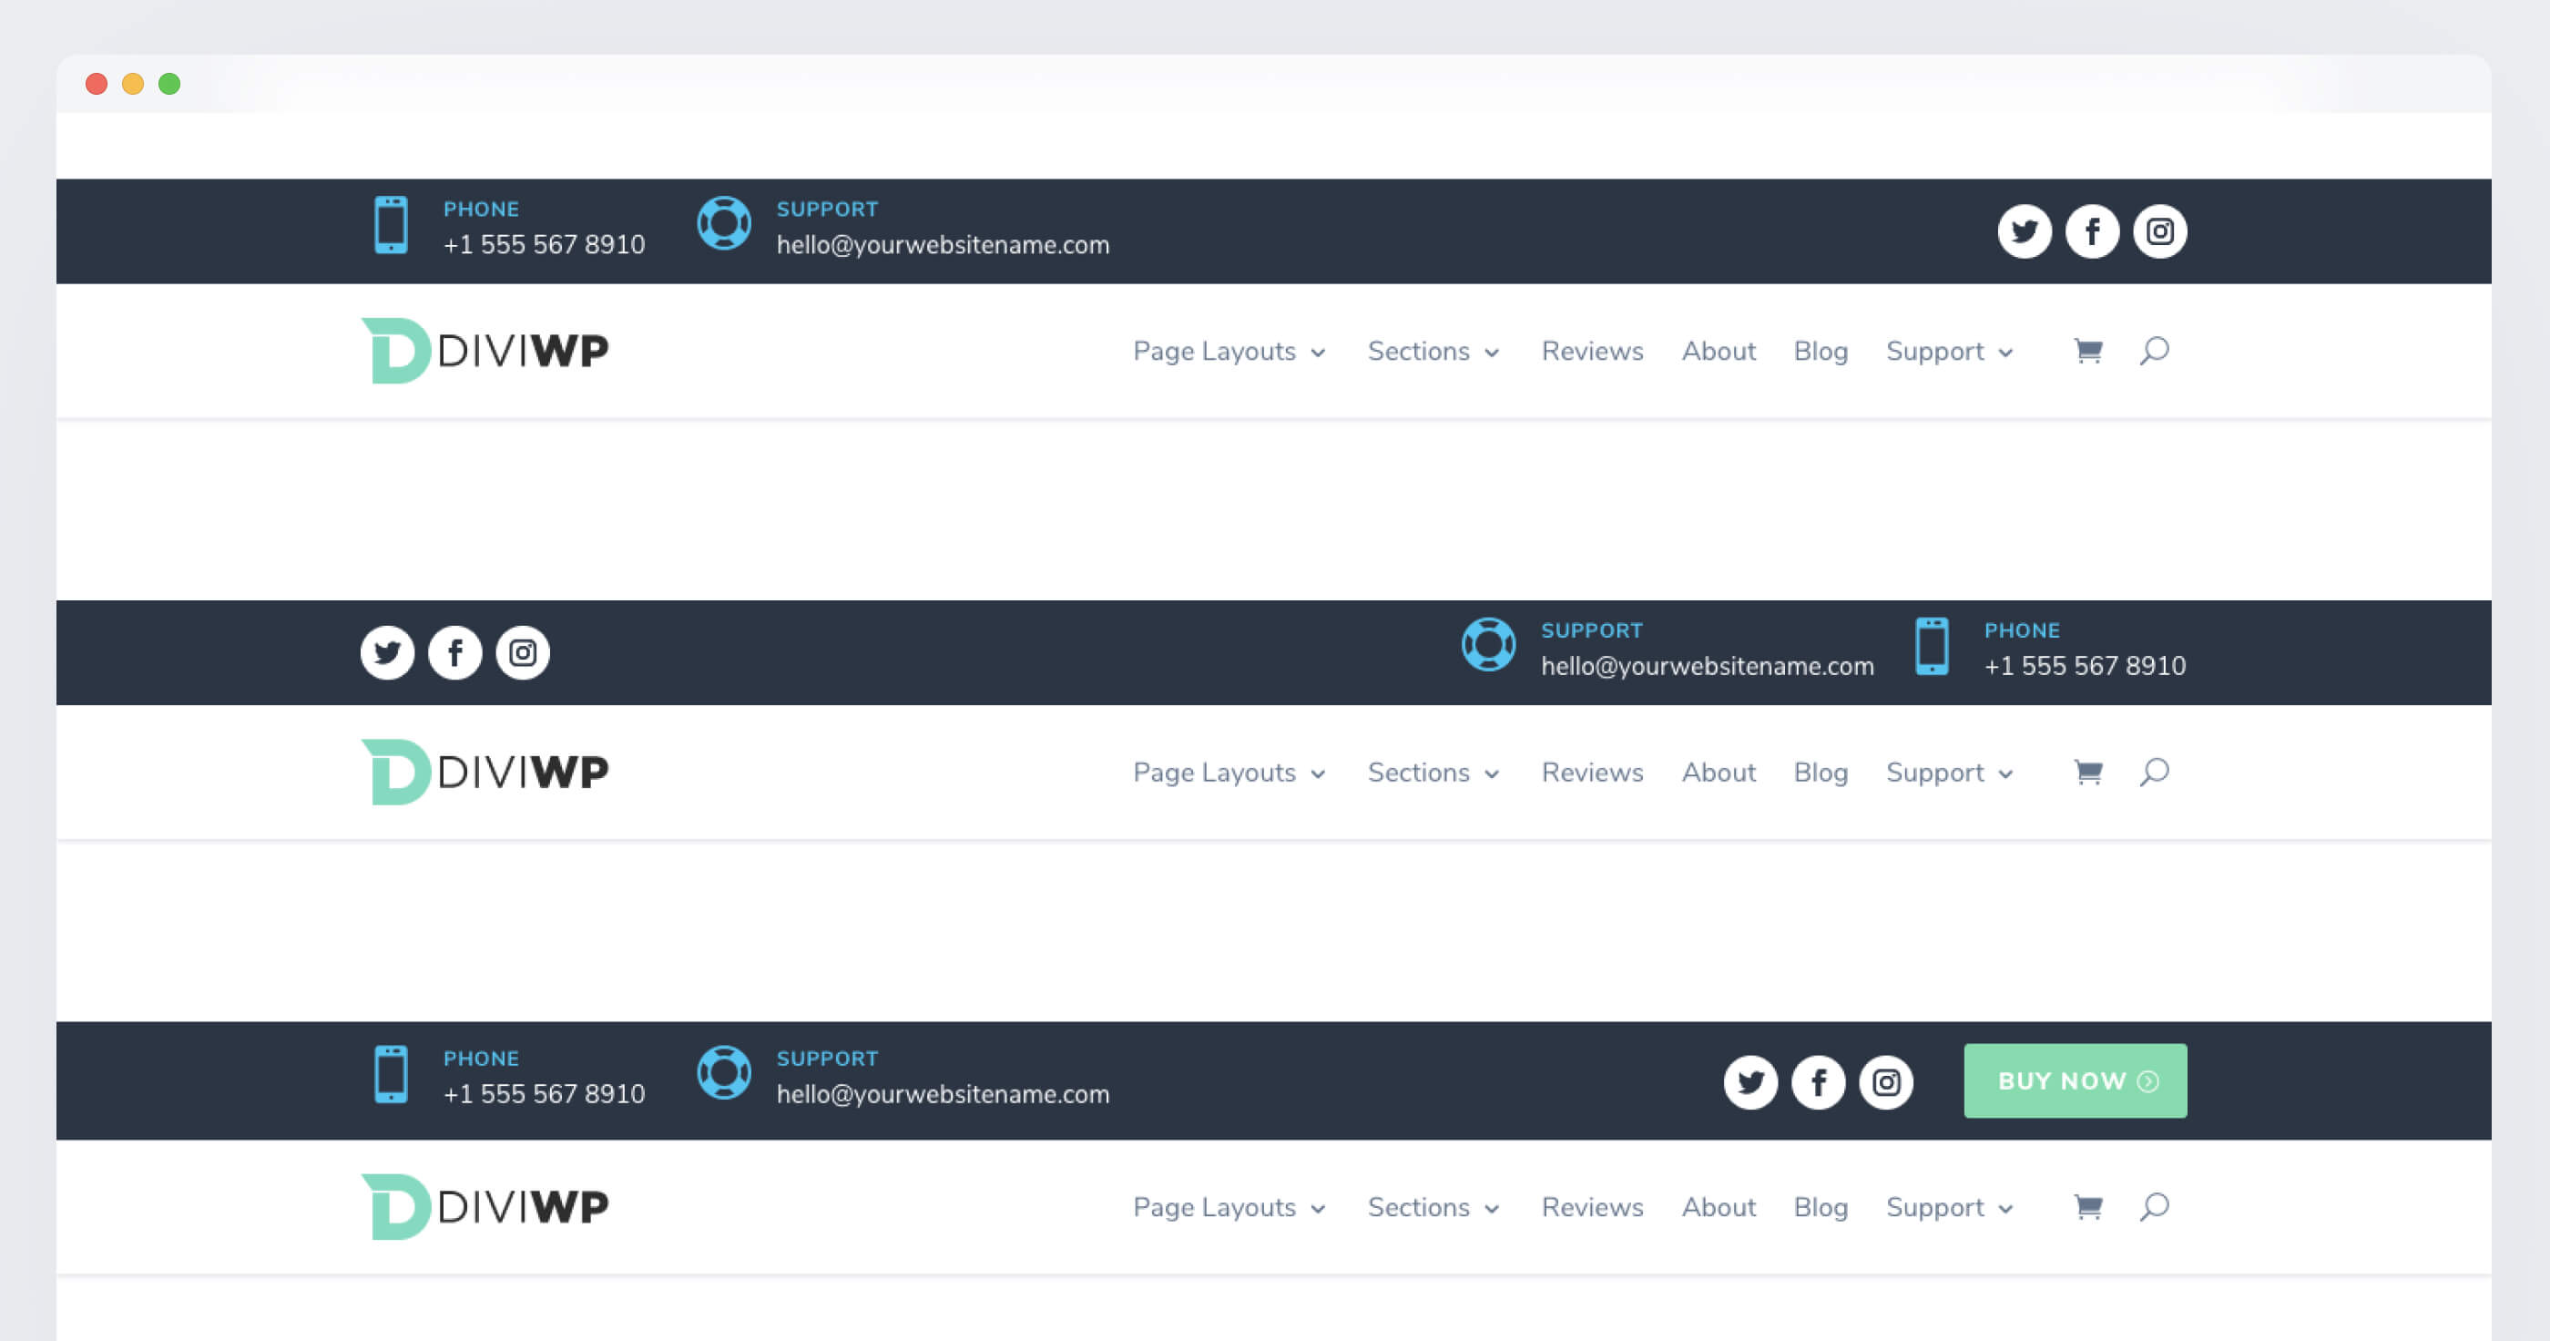Open the cart icon in the first menu
Image resolution: width=2550 pixels, height=1341 pixels.
2087,351
